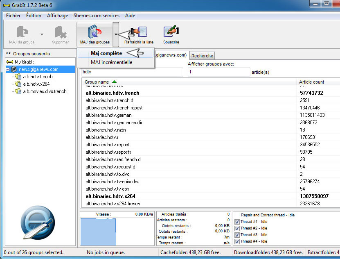Toggle the Thread #1 checkbox
The width and height of the screenshot is (340, 259).
(237, 222)
